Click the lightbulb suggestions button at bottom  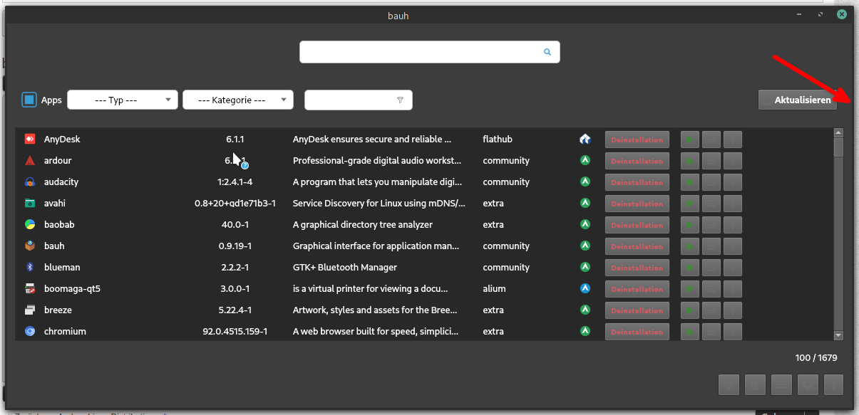coord(729,385)
